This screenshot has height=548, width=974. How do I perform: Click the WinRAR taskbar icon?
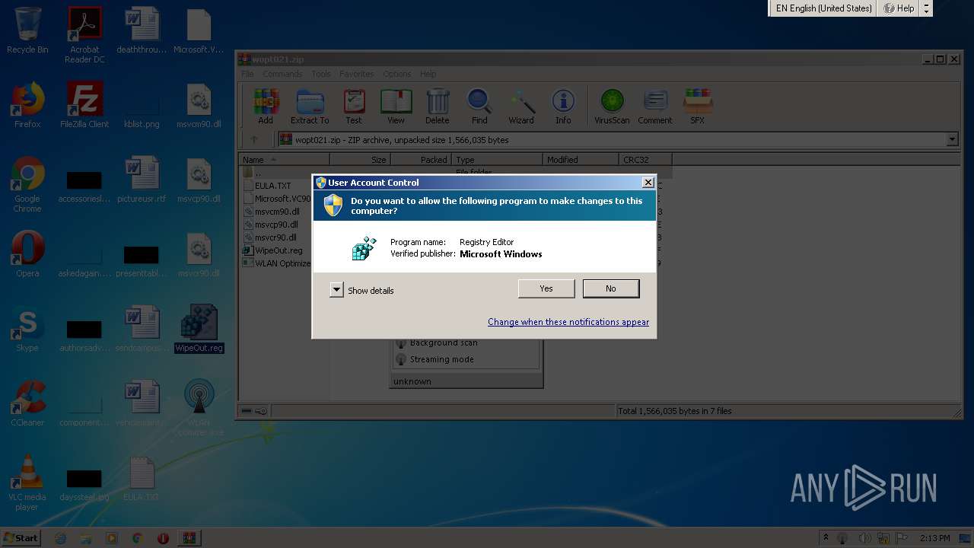(188, 538)
